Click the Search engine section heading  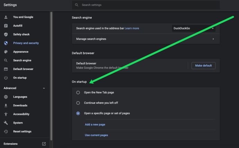pyautogui.click(x=82, y=18)
